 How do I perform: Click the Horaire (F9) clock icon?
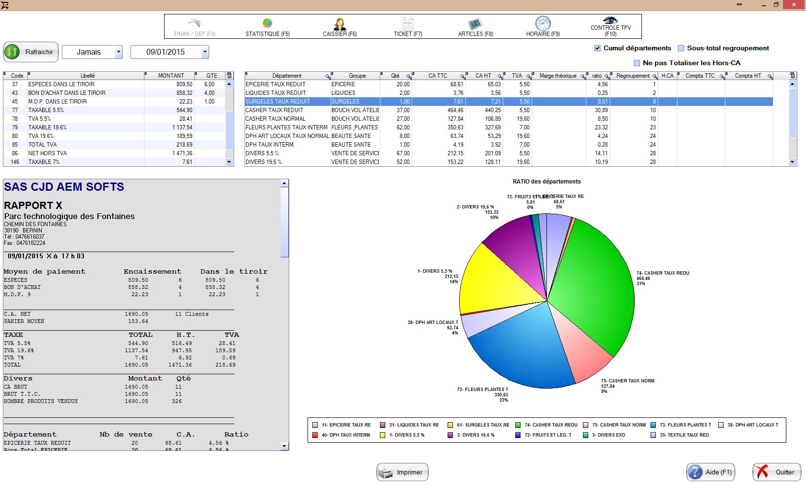click(x=543, y=23)
